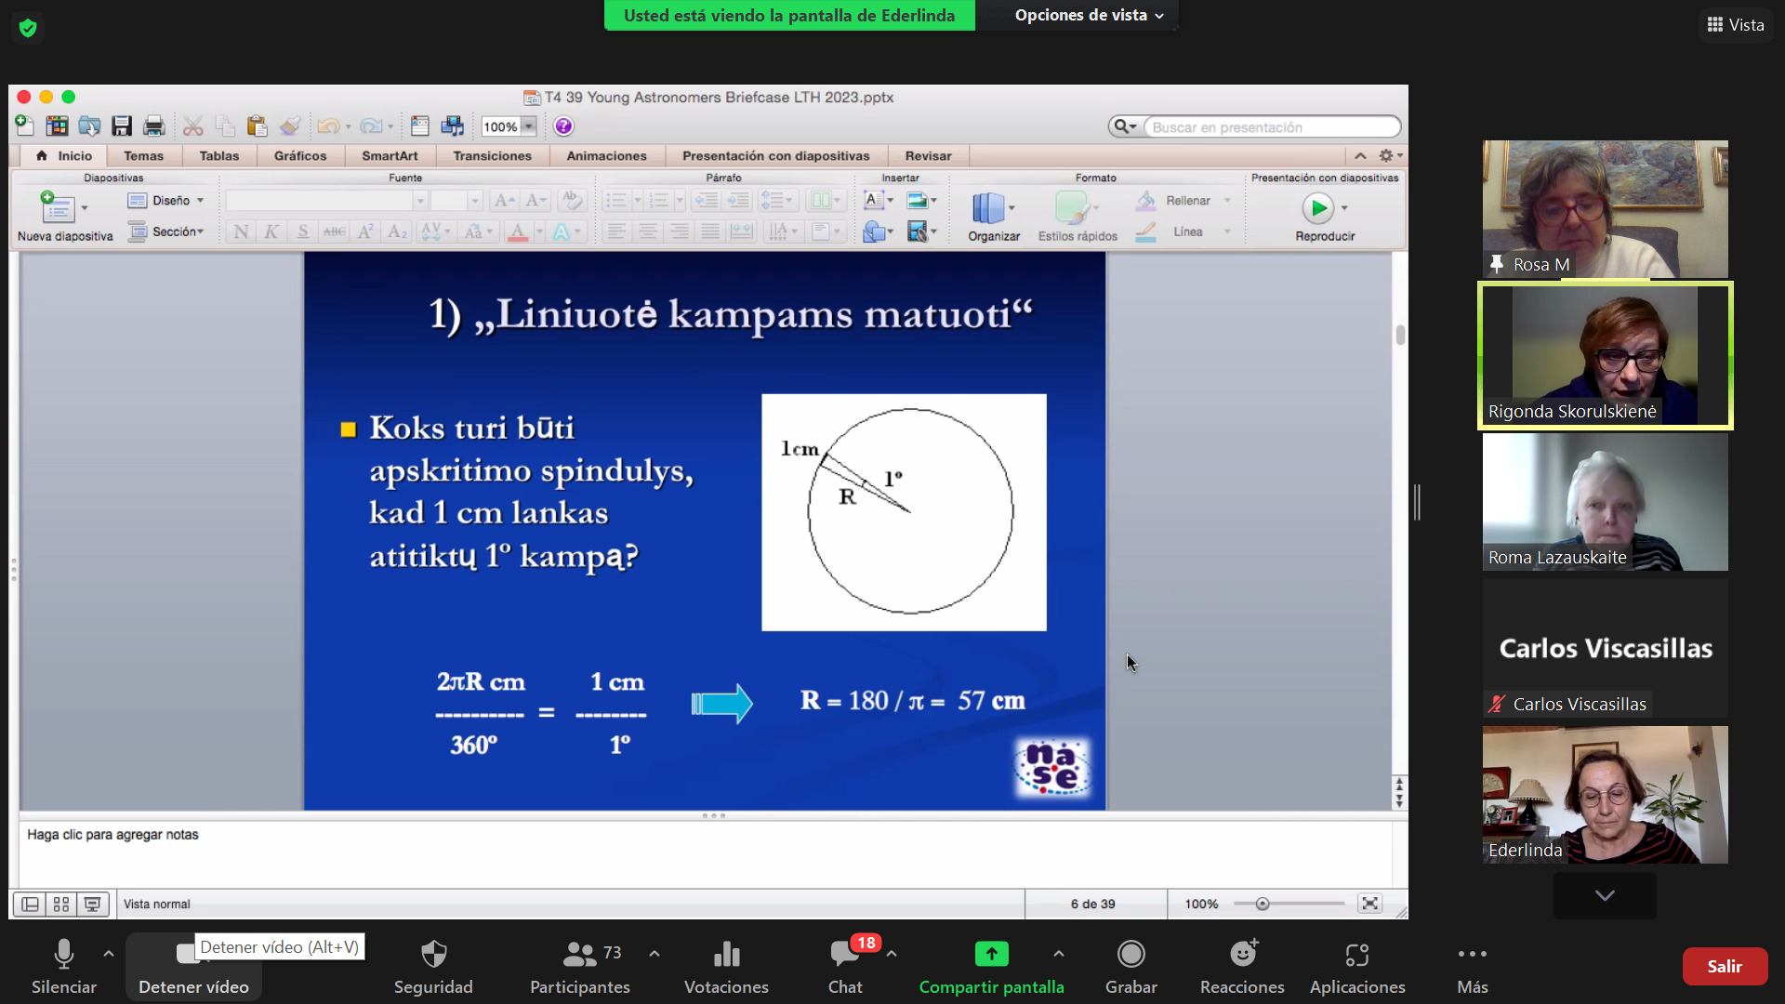Click the Nueva diapositiva icon
This screenshot has width=1785, height=1004.
pos(57,207)
